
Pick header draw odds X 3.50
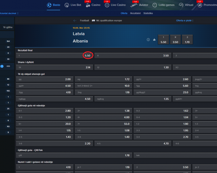(175, 40)
